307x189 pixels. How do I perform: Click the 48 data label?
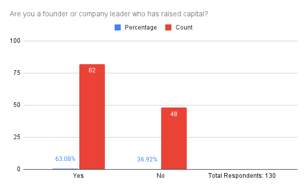click(174, 114)
